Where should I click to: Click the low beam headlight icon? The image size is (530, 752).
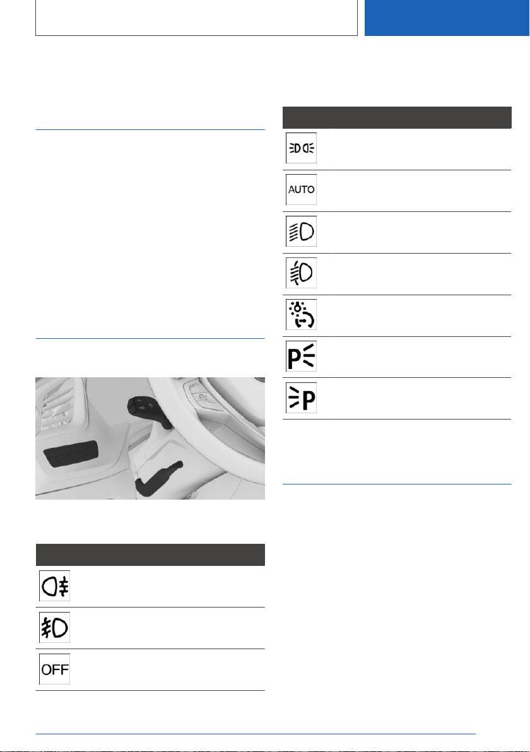(x=301, y=231)
